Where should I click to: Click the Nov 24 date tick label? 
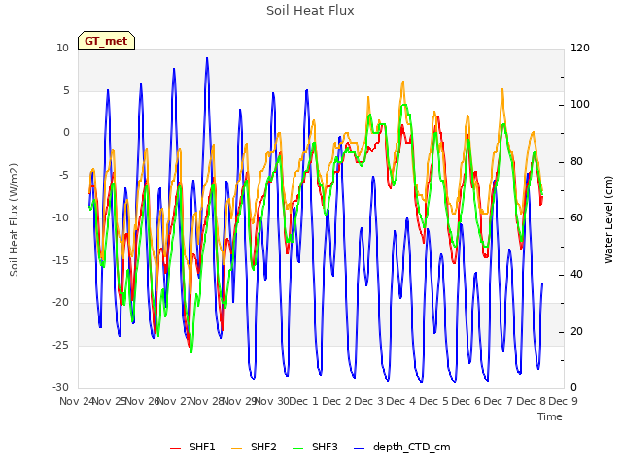click(x=77, y=401)
